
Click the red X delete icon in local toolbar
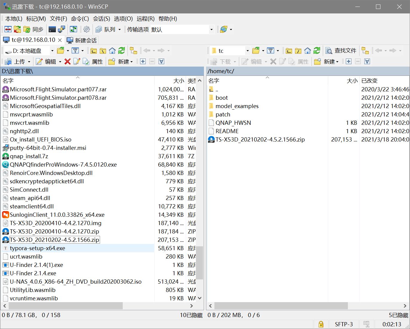click(67, 62)
